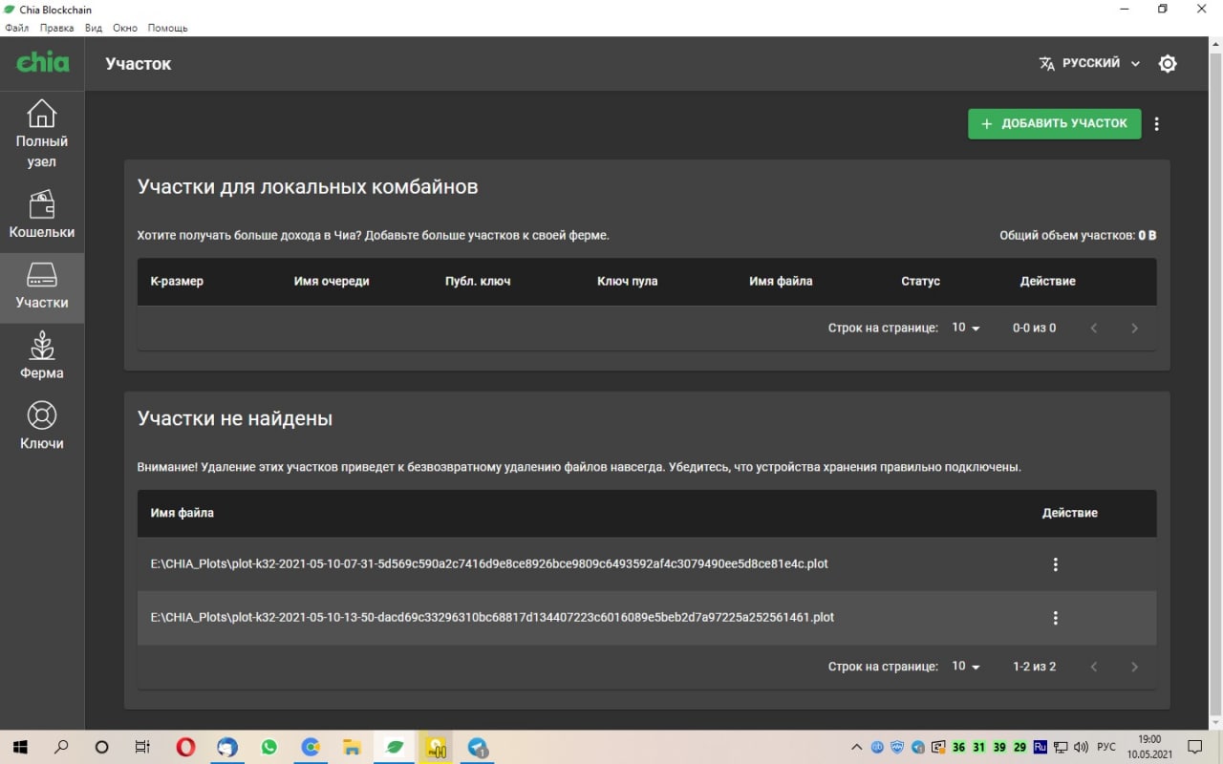
Task: Click the volume speaker tray icon
Action: pos(1082,748)
